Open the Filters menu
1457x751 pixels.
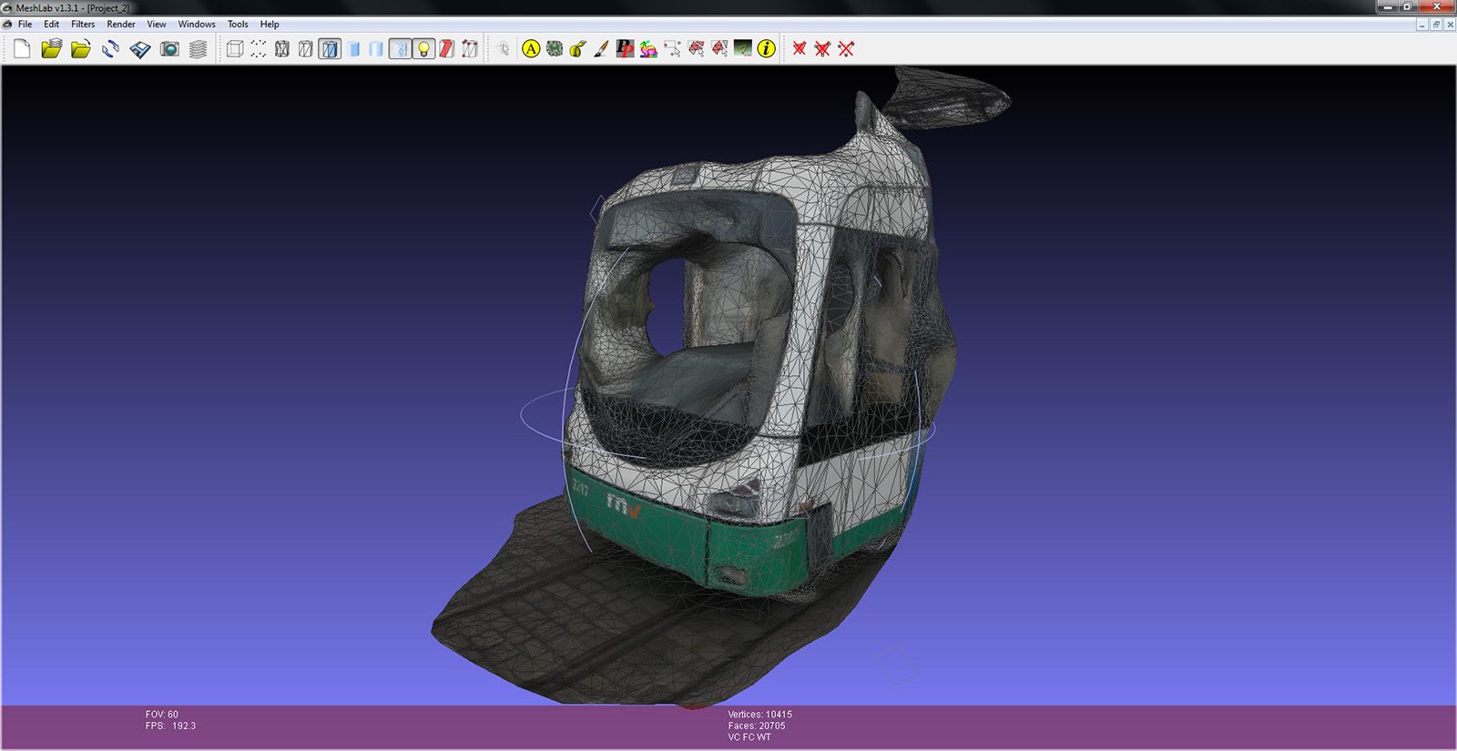(83, 25)
